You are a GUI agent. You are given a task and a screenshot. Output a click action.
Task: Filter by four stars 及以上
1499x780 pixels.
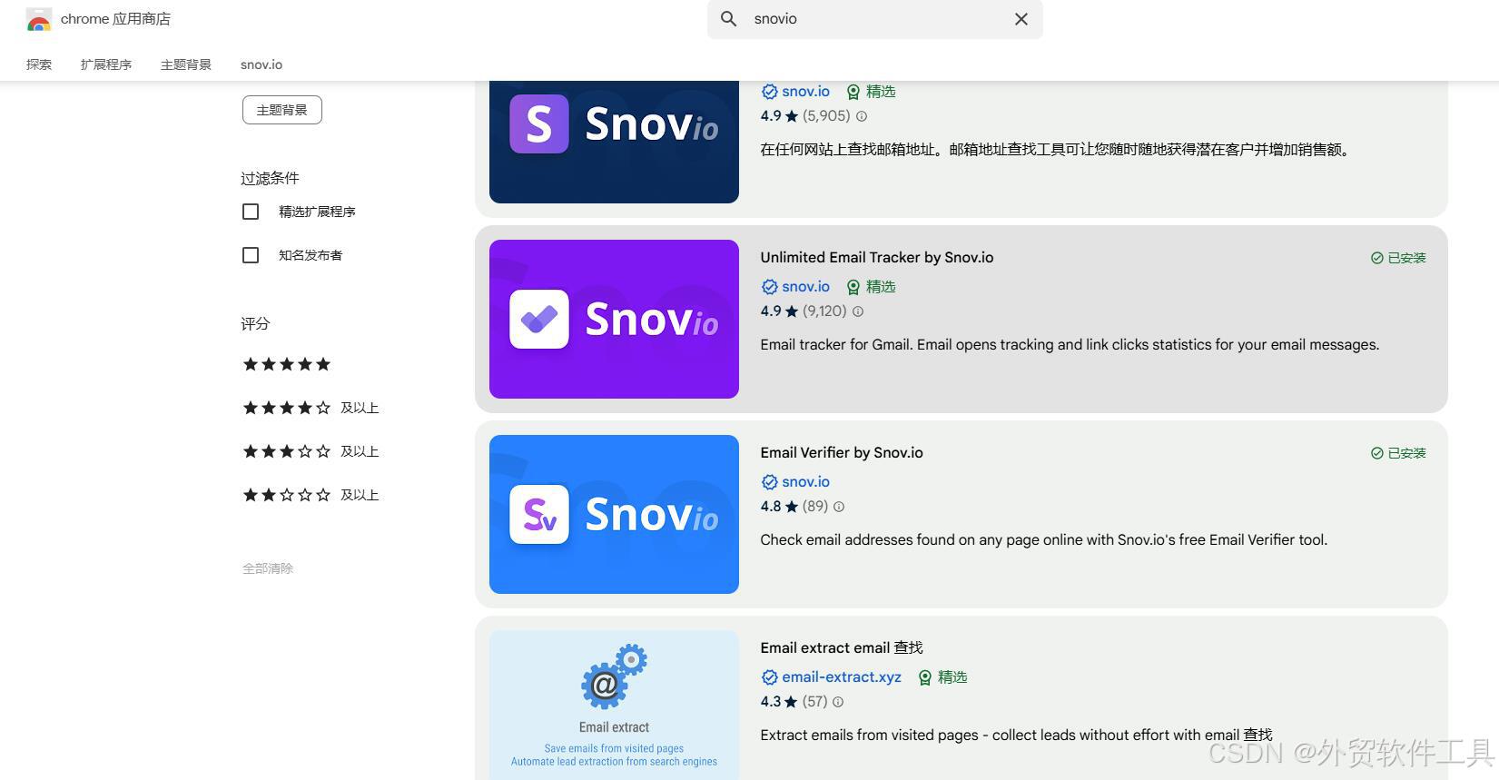[x=311, y=408]
